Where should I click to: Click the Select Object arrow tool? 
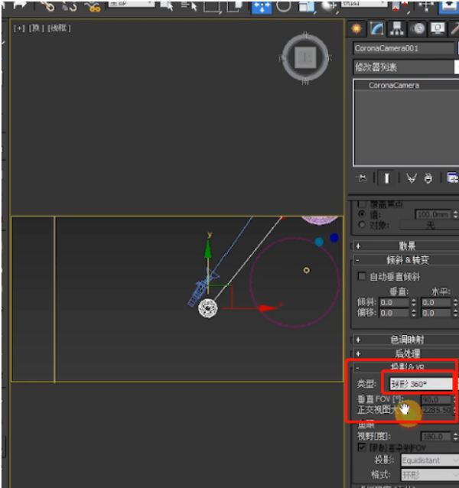168,5
